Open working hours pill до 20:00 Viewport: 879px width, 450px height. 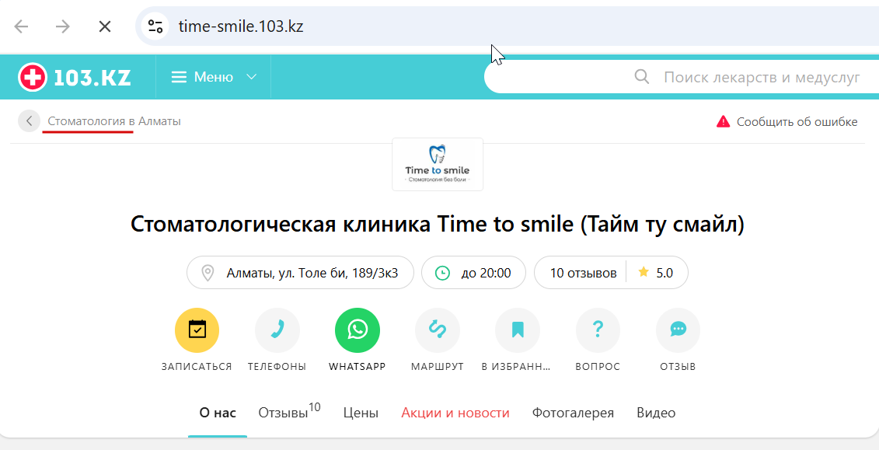(473, 273)
